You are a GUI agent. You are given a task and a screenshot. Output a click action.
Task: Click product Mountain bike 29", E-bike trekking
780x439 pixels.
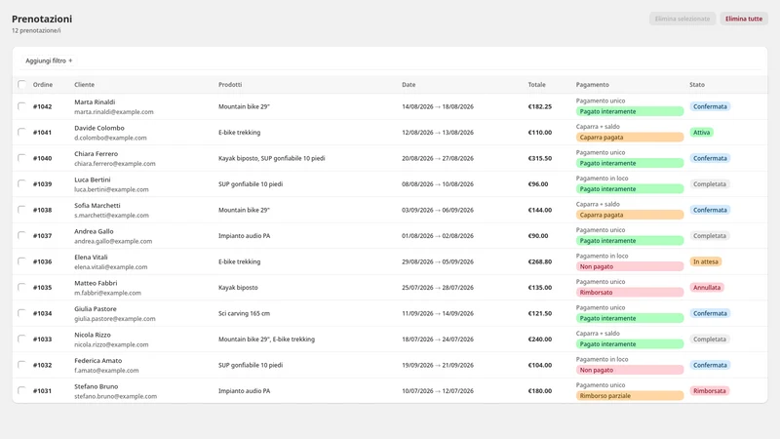pos(266,339)
